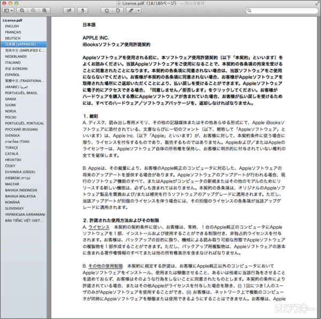
Task: Jump to CATALÀ section
Action: point(12,154)
